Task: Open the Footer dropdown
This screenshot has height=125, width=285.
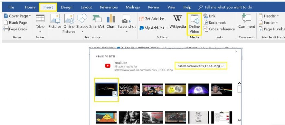Action: pyautogui.click(x=268, y=23)
